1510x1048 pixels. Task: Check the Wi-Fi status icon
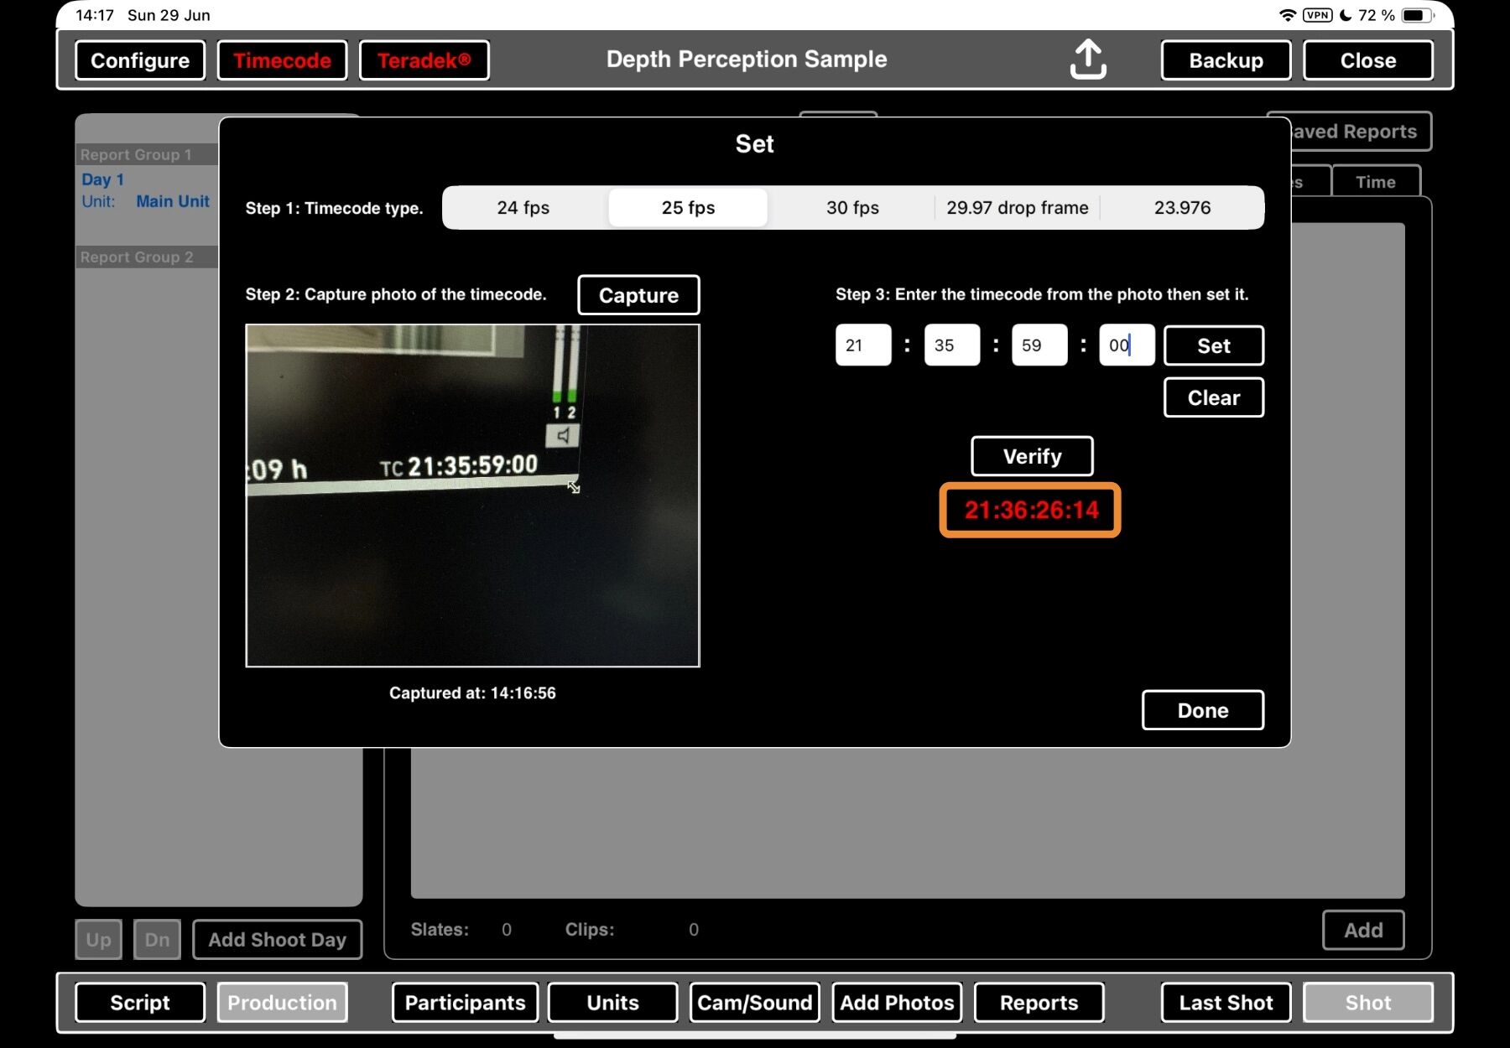click(x=1287, y=15)
